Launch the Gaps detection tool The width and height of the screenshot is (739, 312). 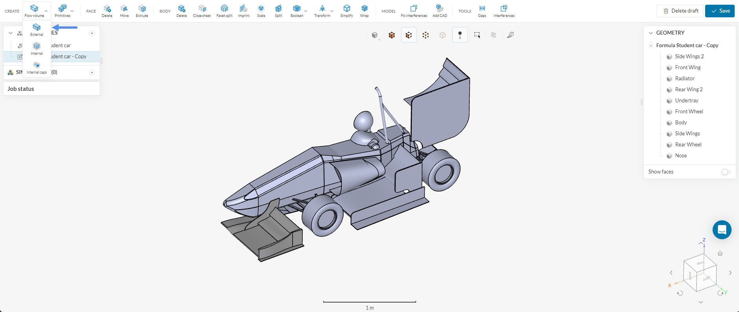482,11
